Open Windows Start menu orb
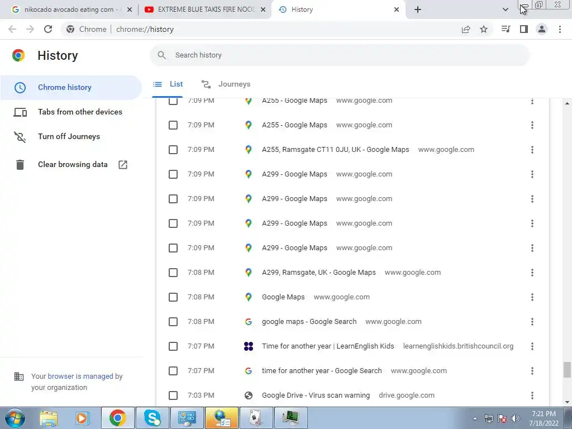This screenshot has height=429, width=572. tap(15, 418)
